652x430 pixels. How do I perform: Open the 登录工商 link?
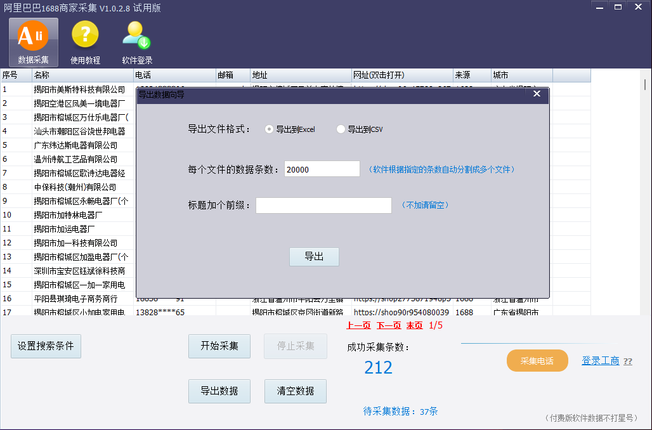click(601, 360)
